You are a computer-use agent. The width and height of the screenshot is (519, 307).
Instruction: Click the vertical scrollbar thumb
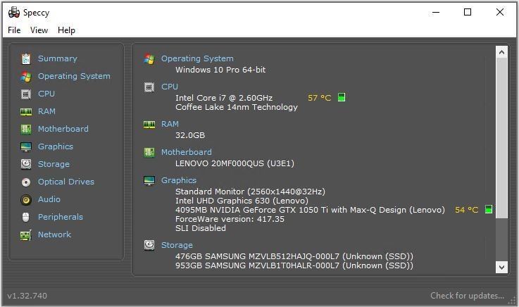pos(501,138)
